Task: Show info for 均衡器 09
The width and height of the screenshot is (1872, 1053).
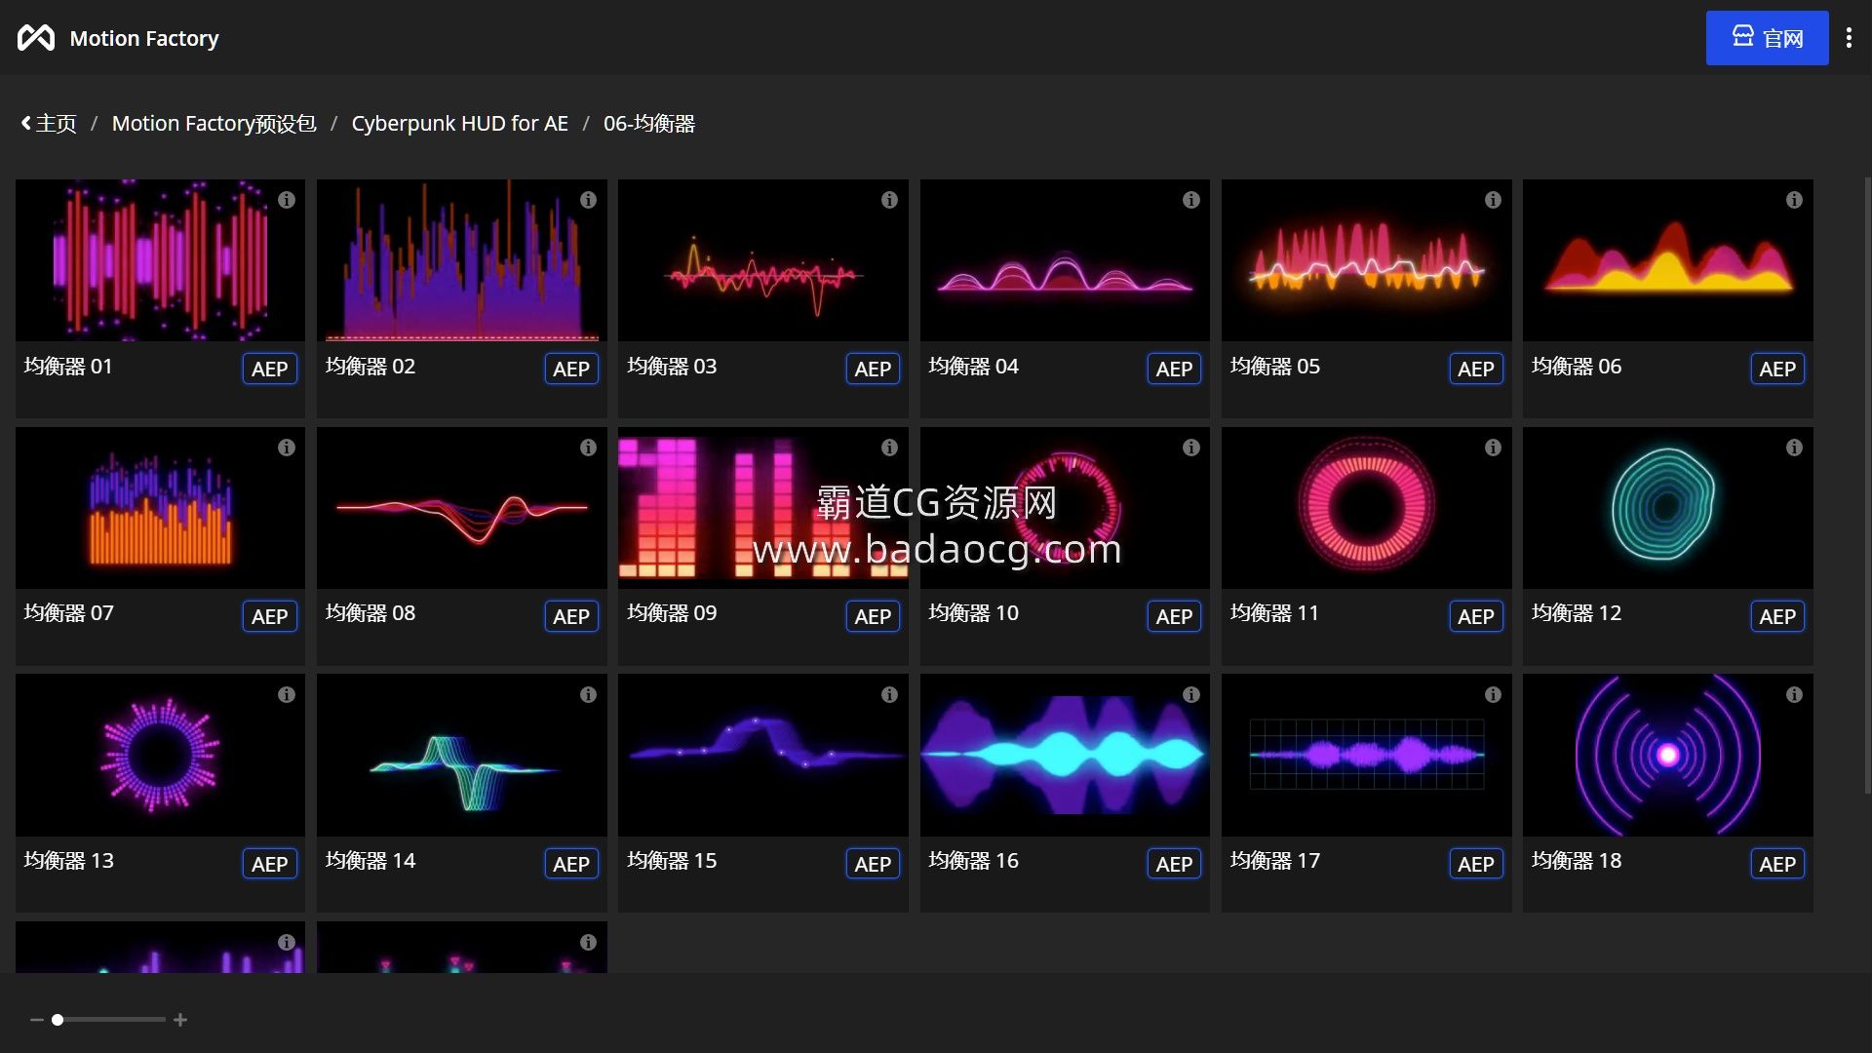Action: [889, 448]
